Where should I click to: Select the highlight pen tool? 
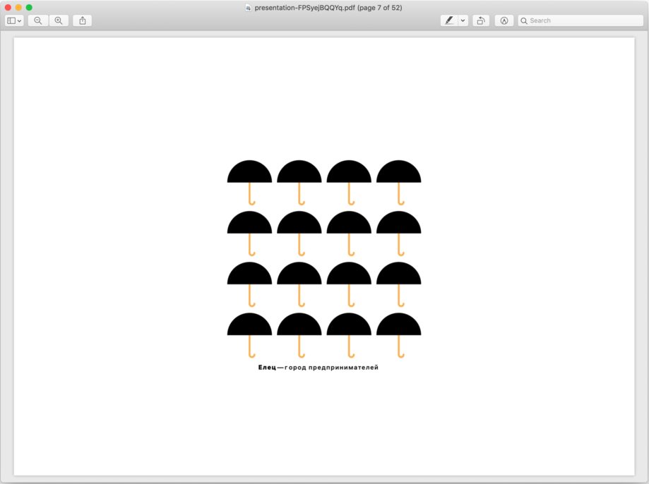[449, 20]
